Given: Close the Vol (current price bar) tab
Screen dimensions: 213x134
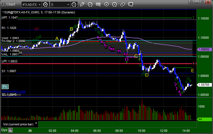Looking at the screenshot, I should (x=36, y=123).
